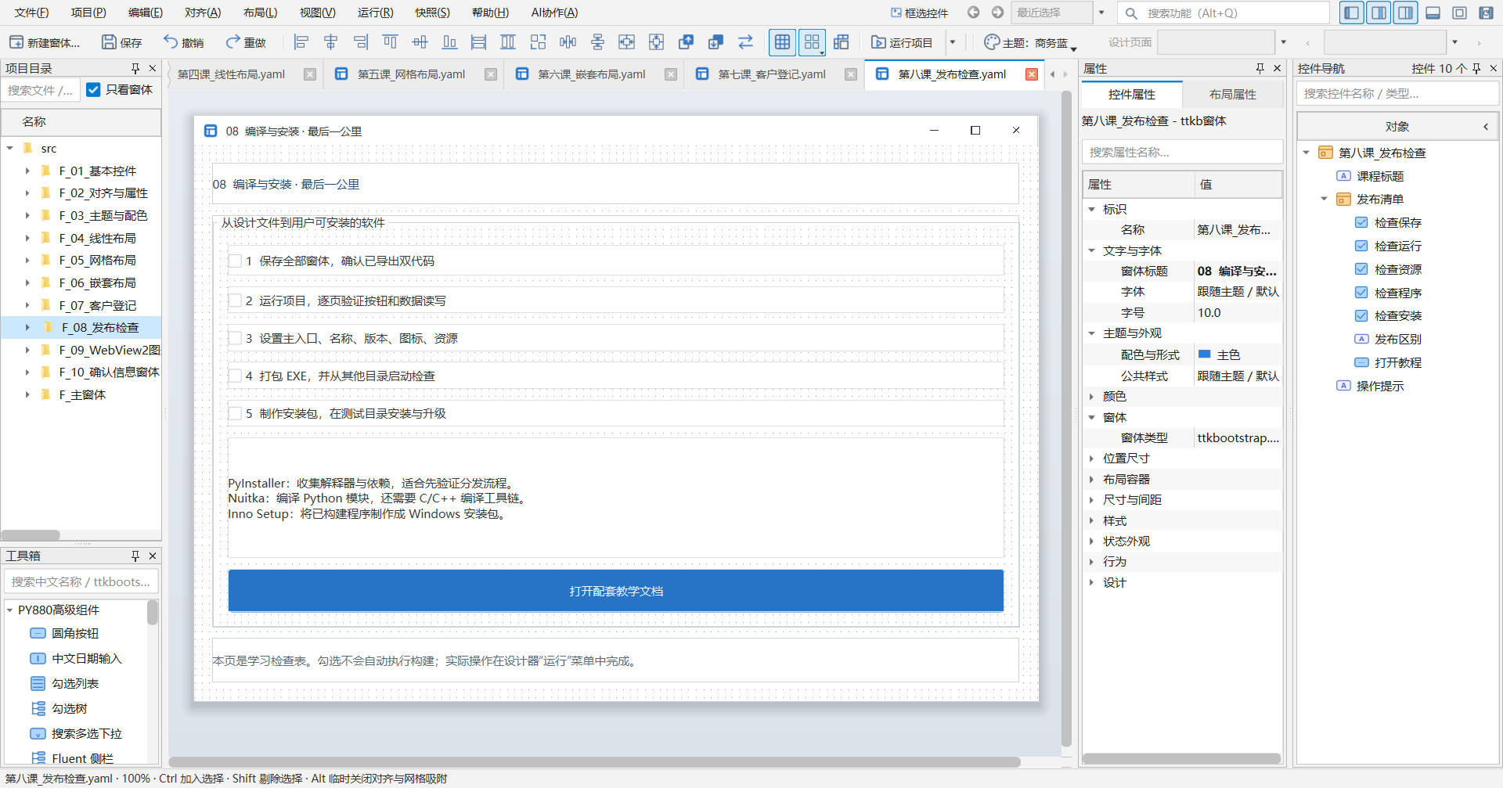This screenshot has width=1503, height=788.
Task: Click the navigate back arrow icon
Action: coord(973,13)
